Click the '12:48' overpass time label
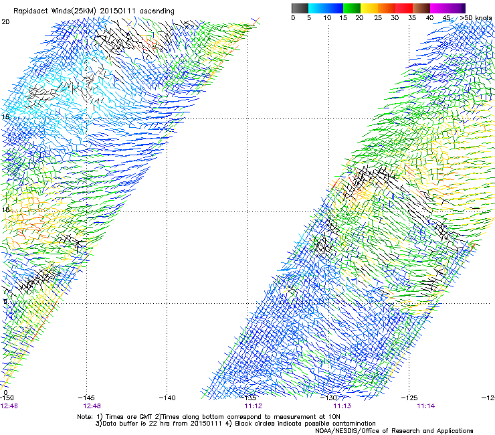495x435 pixels. (92, 406)
